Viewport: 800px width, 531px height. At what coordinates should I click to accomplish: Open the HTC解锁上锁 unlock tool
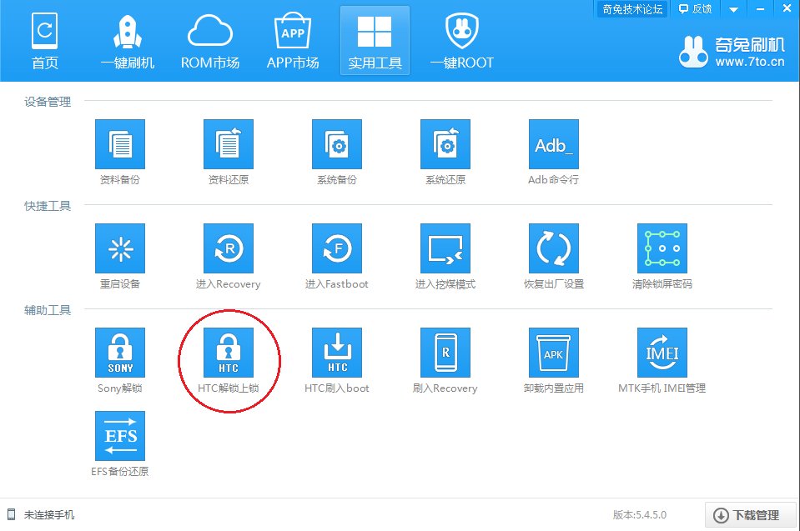[x=229, y=353]
